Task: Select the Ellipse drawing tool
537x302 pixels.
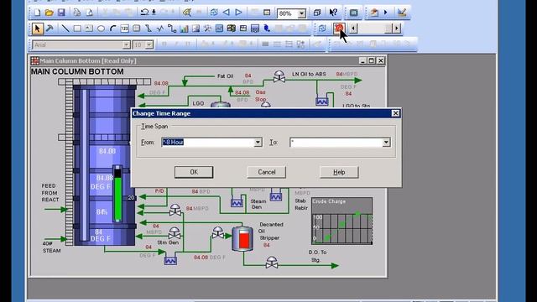Action: (101, 29)
